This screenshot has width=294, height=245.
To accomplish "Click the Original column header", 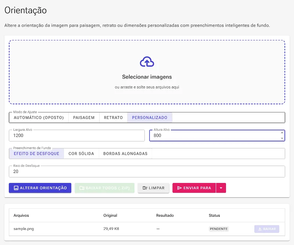I will [x=110, y=215].
